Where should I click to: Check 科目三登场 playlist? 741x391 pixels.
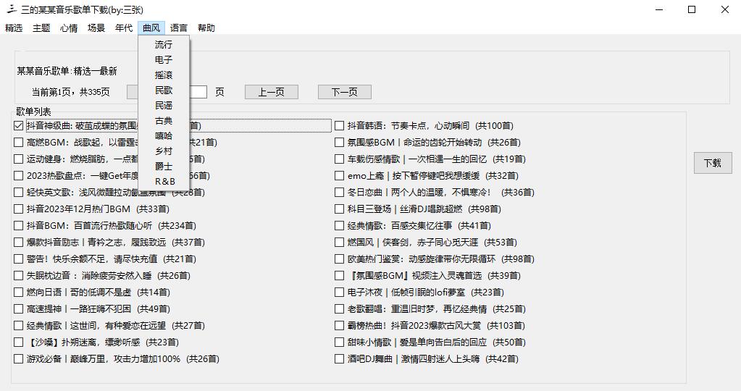[339, 209]
